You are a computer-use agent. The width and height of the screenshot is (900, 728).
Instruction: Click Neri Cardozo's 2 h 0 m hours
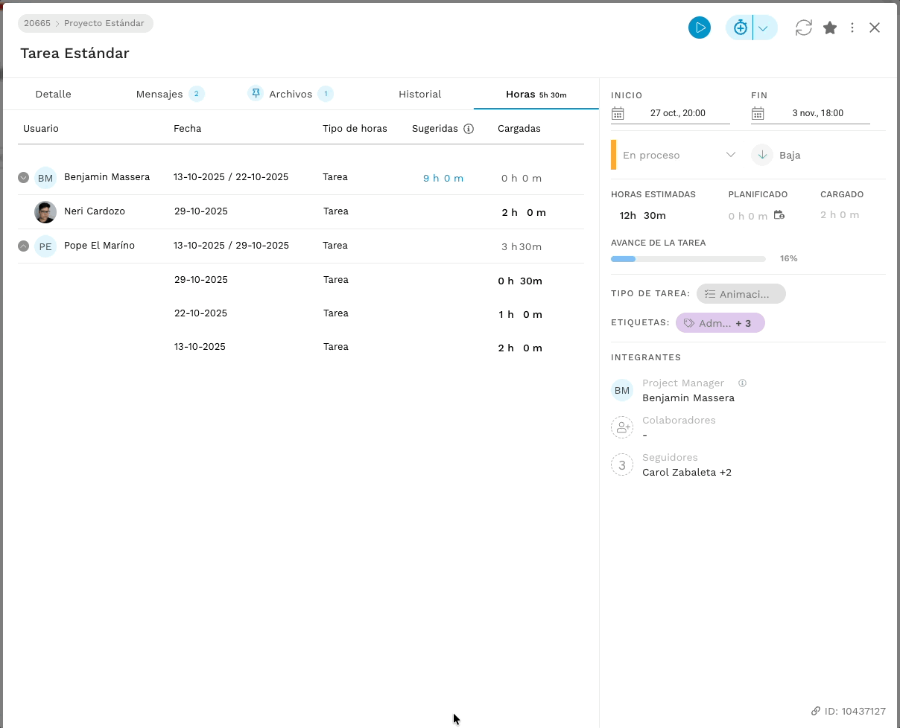[x=524, y=213]
